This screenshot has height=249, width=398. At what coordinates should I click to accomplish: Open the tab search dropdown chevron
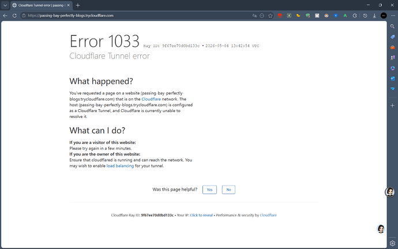click(x=5, y=5)
